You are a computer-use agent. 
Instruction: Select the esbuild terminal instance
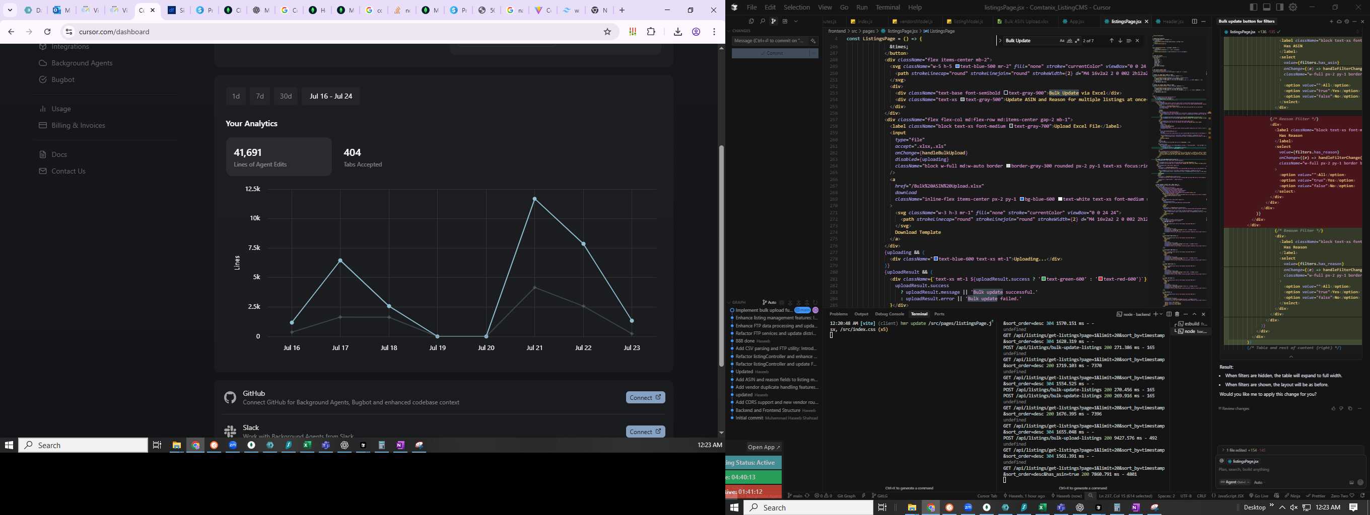pos(1190,324)
